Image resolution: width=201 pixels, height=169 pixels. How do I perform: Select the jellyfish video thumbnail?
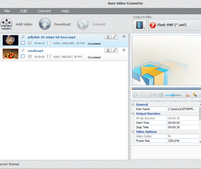[x=10, y=40]
